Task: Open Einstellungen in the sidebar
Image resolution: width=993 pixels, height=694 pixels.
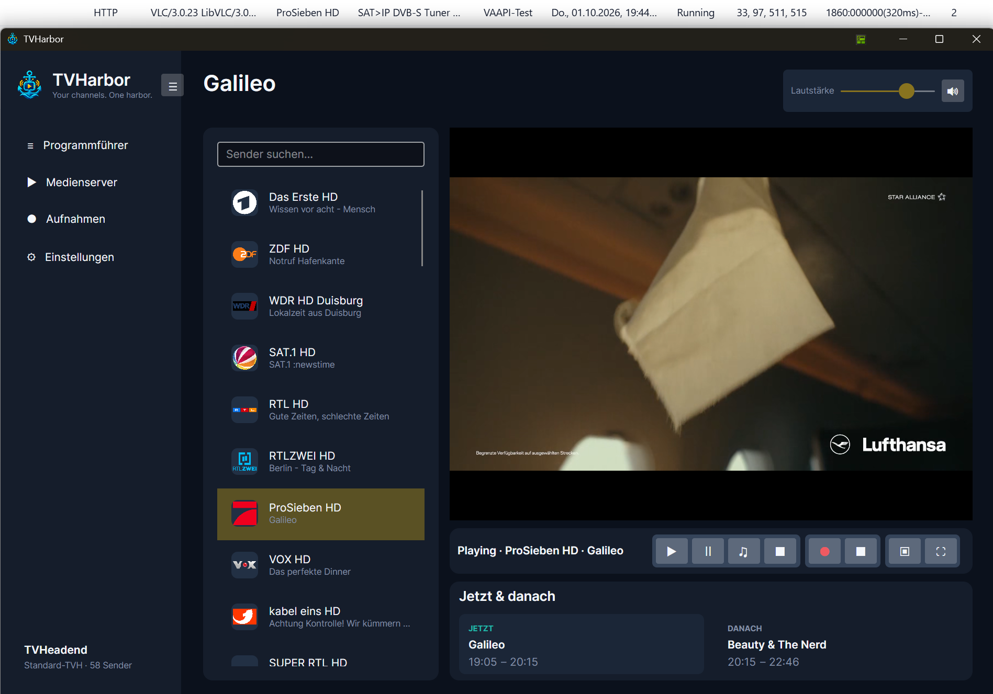Action: 70,257
